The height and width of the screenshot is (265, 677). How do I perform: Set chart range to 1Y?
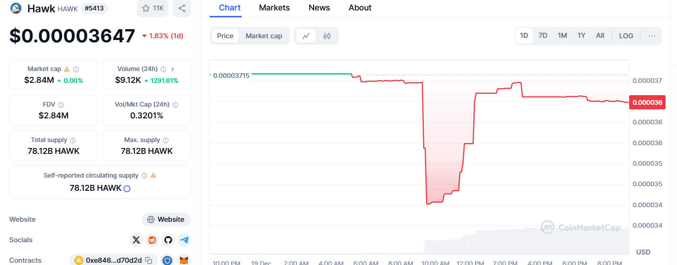(581, 36)
